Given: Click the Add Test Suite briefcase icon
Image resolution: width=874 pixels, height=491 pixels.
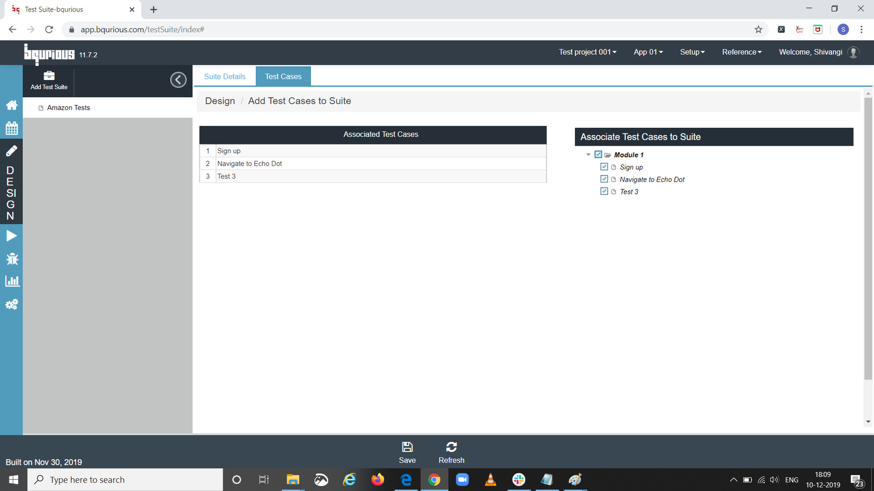Looking at the screenshot, I should tap(49, 76).
